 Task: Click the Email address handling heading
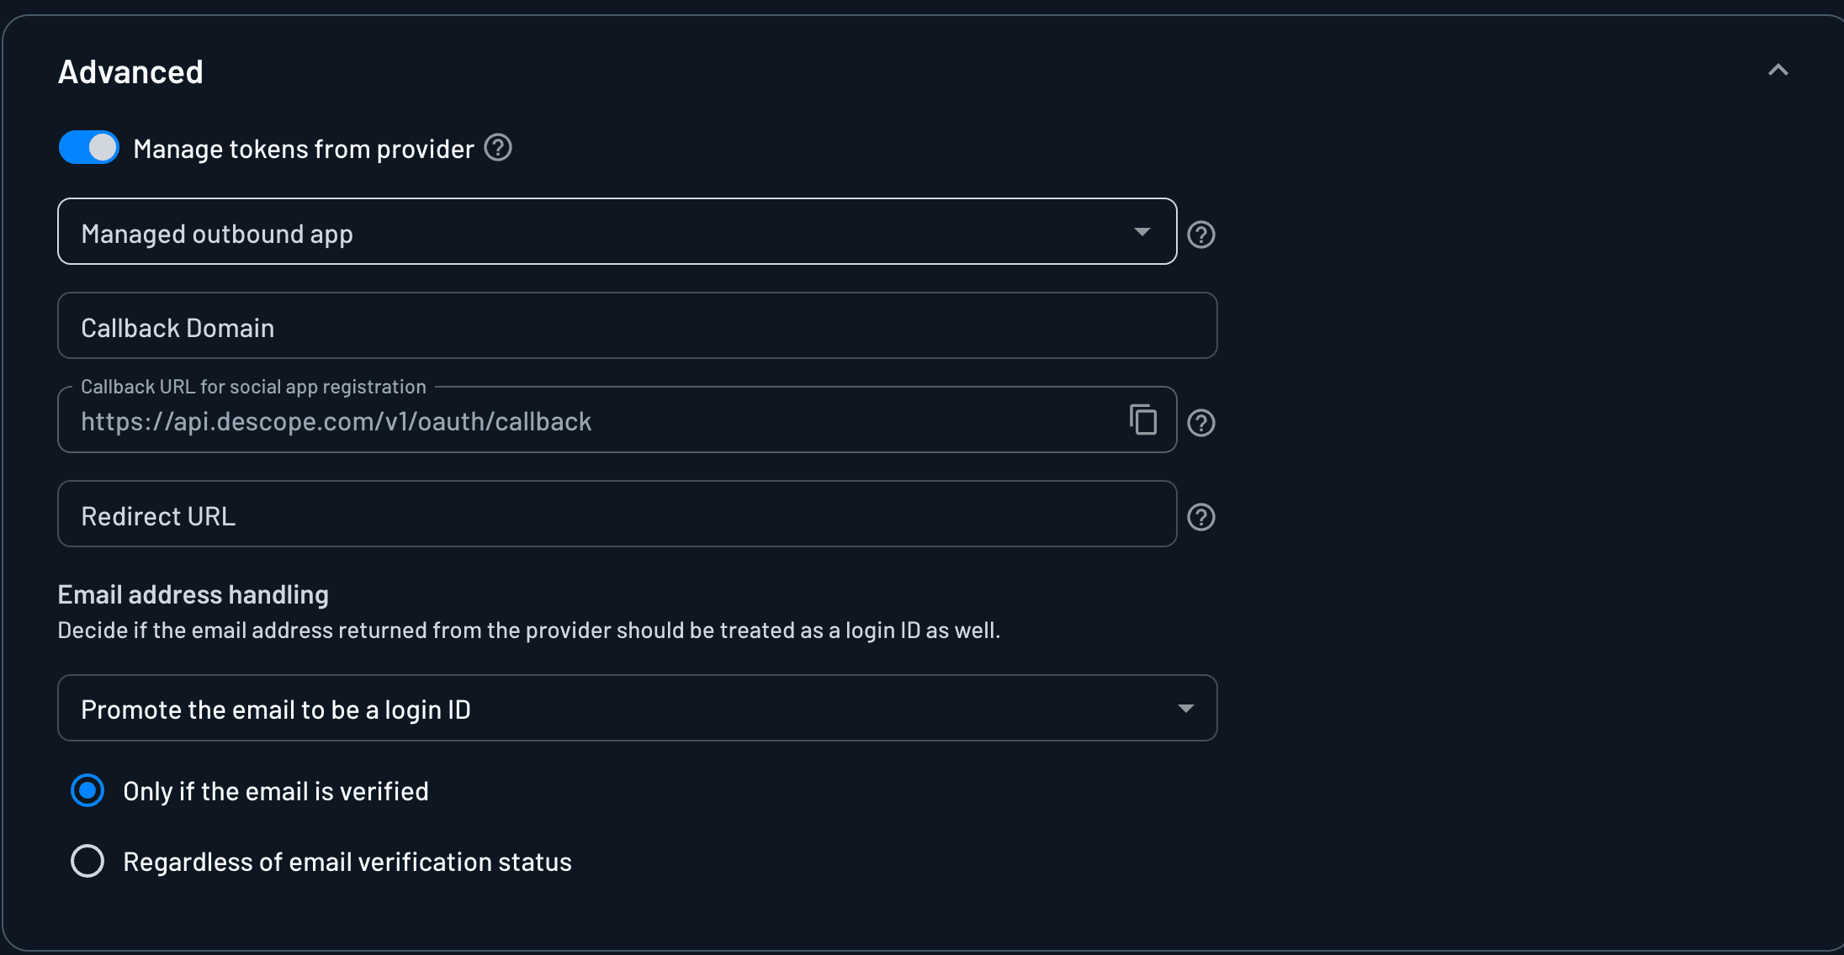pyautogui.click(x=193, y=595)
